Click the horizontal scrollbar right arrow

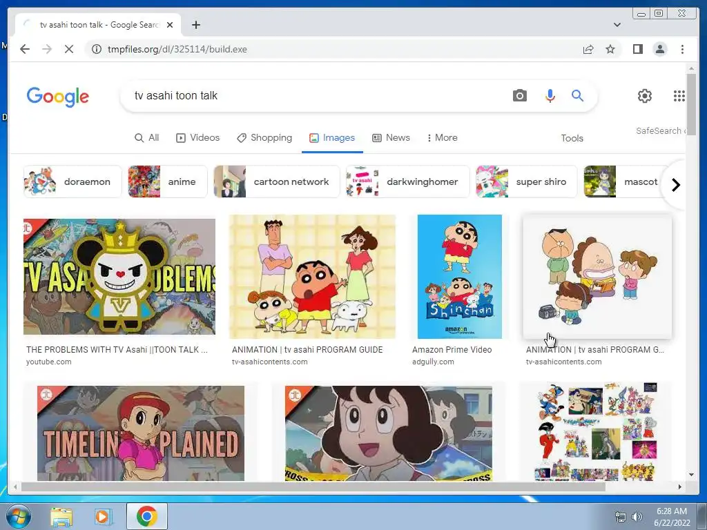tap(680, 487)
